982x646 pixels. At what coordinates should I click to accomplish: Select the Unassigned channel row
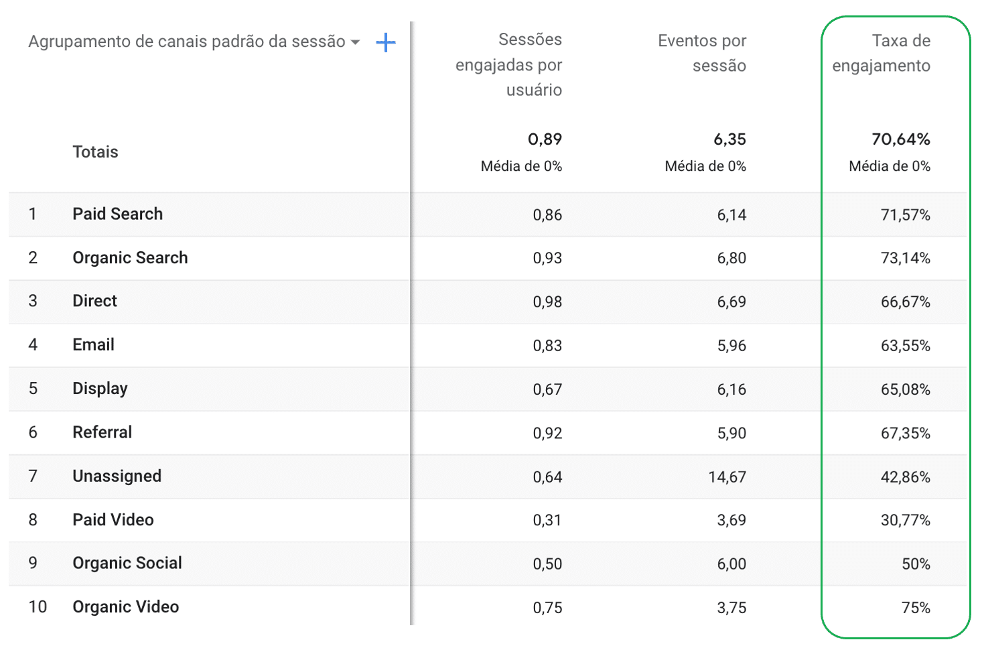[117, 476]
